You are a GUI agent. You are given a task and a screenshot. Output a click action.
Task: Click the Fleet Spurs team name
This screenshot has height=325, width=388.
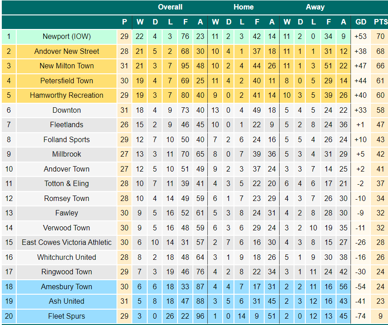(x=66, y=316)
